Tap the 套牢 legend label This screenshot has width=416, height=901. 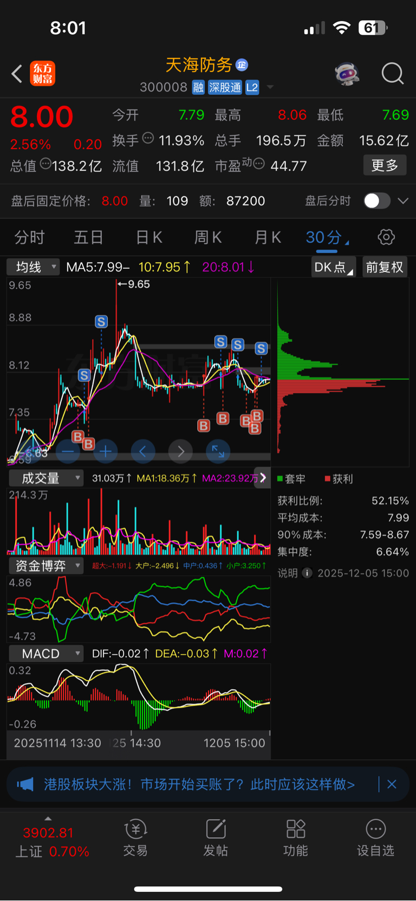(x=291, y=478)
